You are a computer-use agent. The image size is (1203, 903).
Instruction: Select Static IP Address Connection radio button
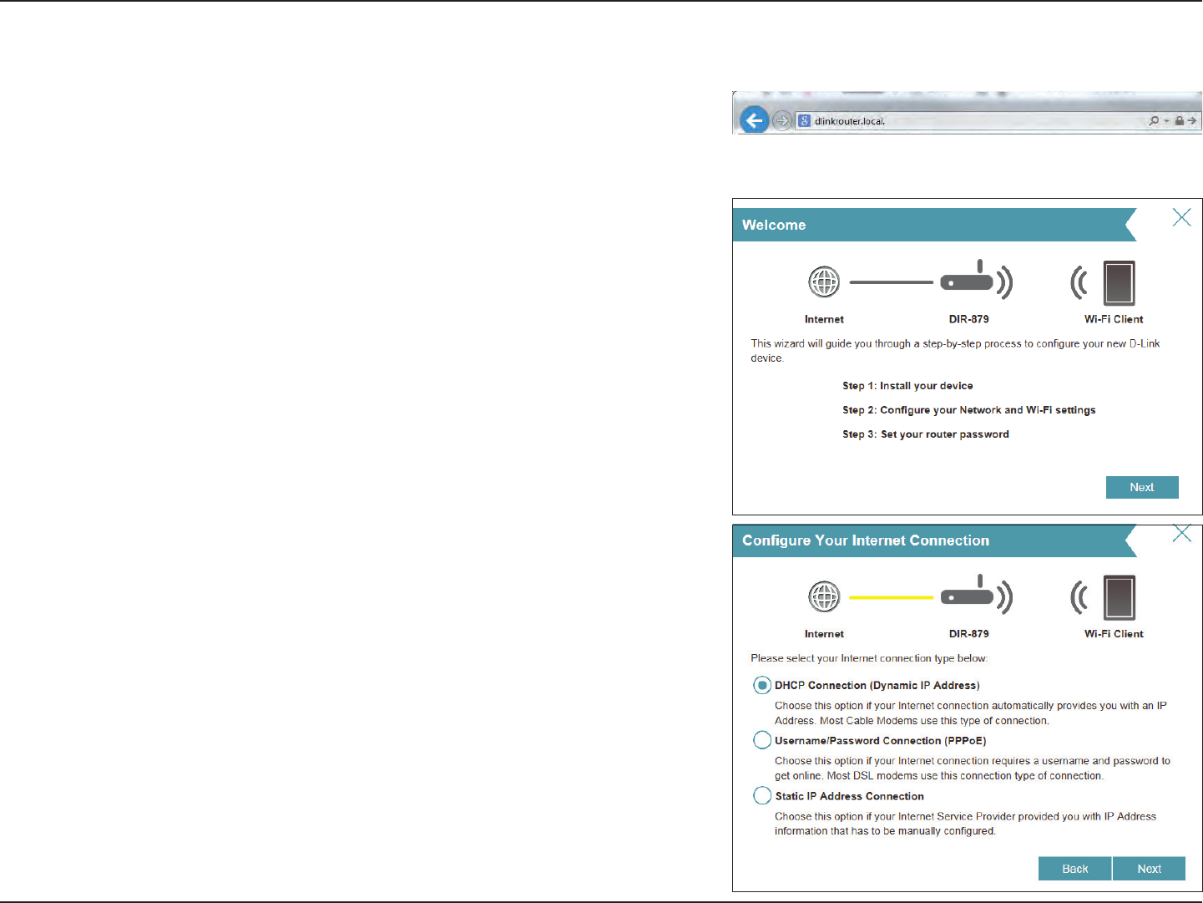tap(762, 795)
